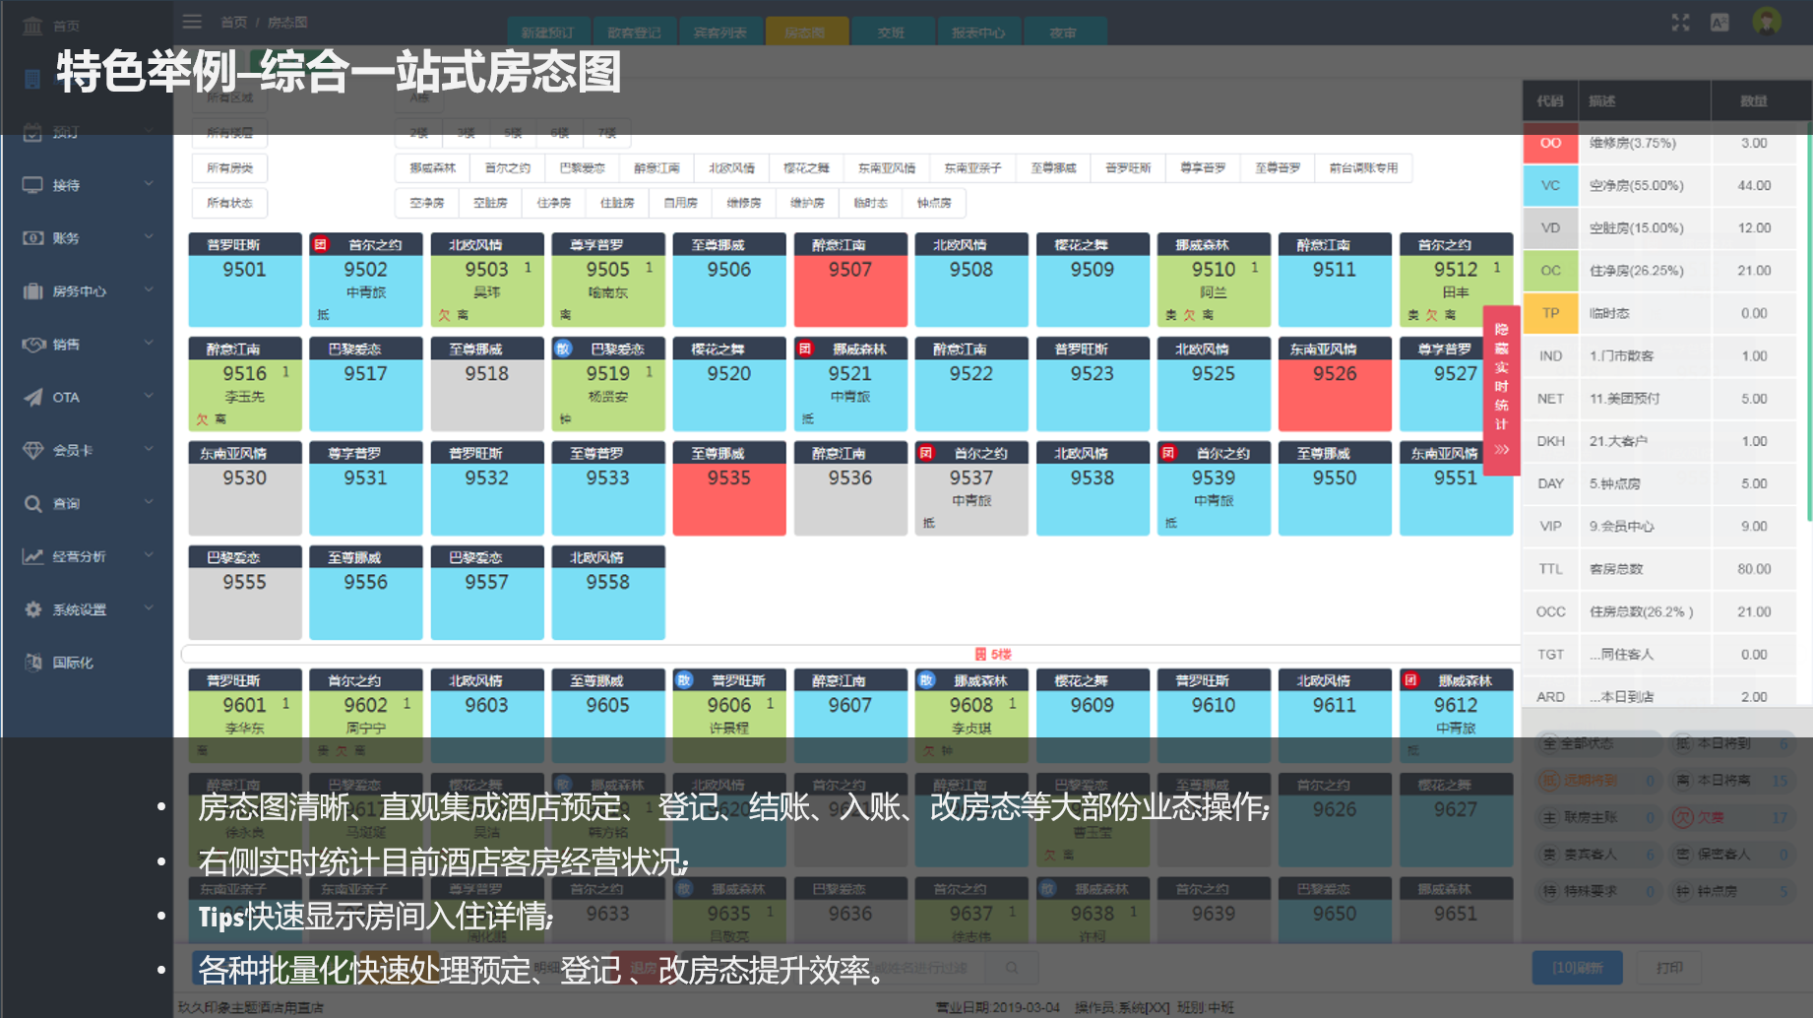This screenshot has width=1813, height=1018.
Task: Switch to the 宾客列表 tab
Action: [x=719, y=32]
